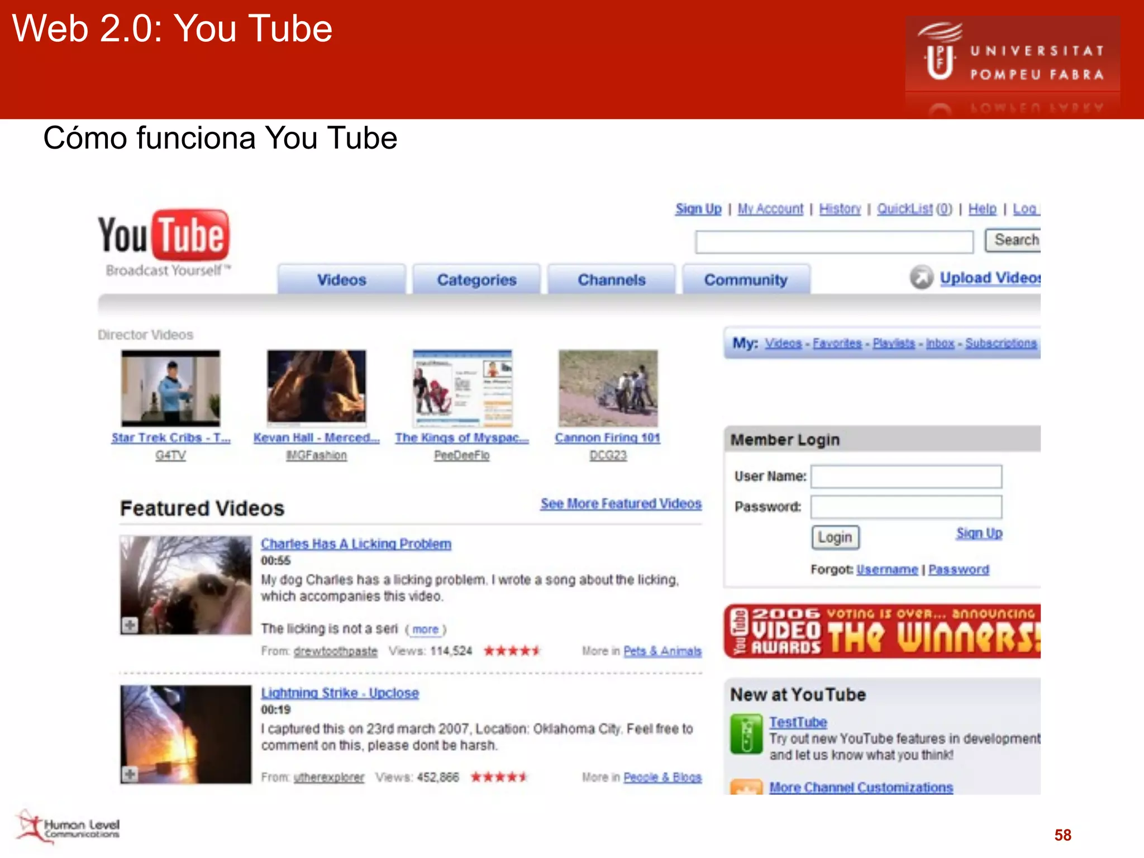Rate Charles video using star rating
Image resolution: width=1144 pixels, height=858 pixels.
click(x=512, y=651)
